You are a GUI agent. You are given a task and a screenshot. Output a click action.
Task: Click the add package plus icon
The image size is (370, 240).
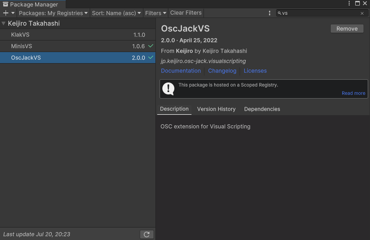(6, 13)
